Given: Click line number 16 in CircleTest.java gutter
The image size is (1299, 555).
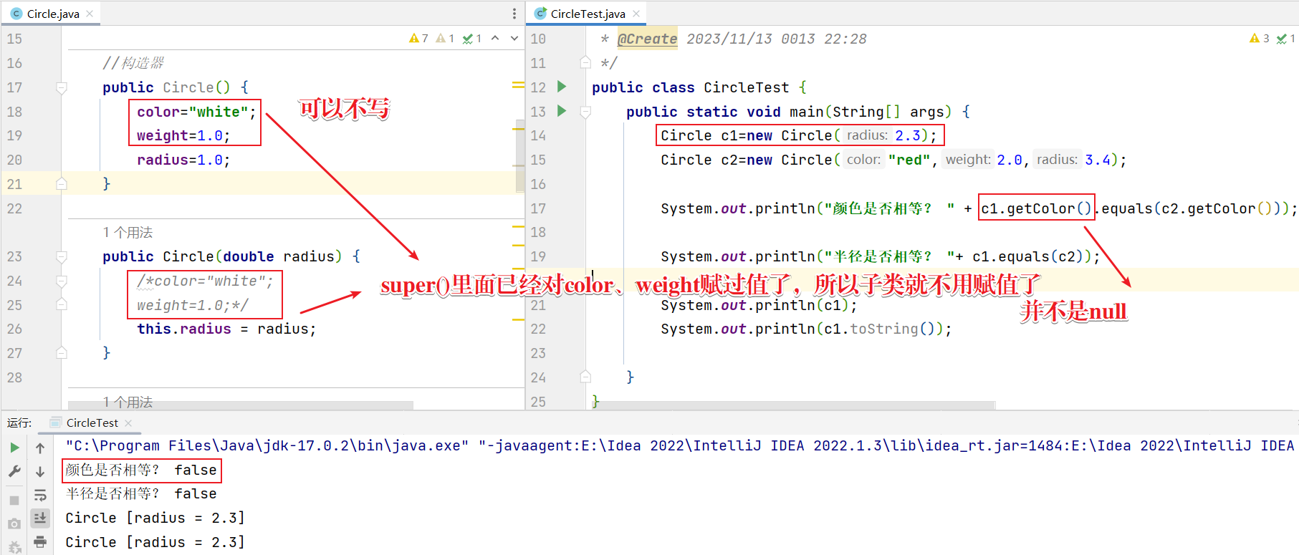Looking at the screenshot, I should click(x=538, y=184).
